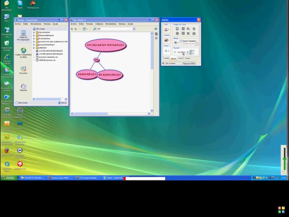Viewport: 289px width, 217px height.
Task: Toggle the sólo iconos checkbox
Action: (x=17, y=103)
